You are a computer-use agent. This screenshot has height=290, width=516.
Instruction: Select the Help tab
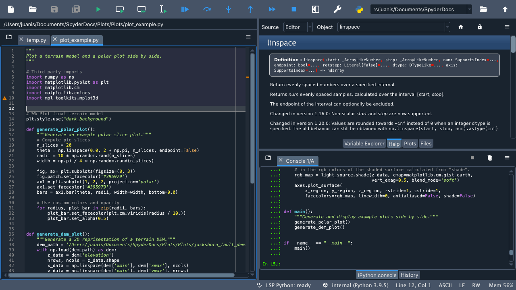coord(394,143)
